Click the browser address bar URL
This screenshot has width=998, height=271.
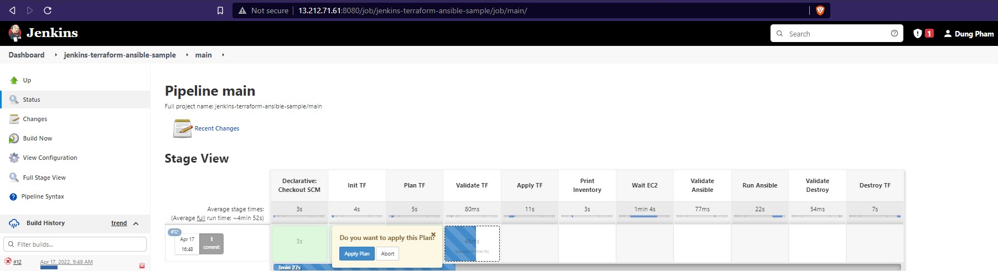click(x=412, y=11)
